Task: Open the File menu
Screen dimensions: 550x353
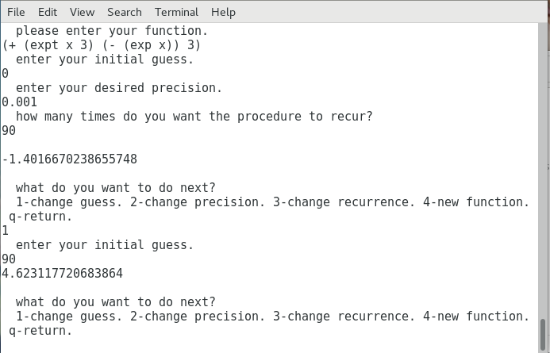Action: (16, 12)
